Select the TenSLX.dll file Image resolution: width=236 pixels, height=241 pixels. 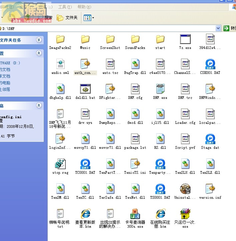pyautogui.click(x=210, y=164)
